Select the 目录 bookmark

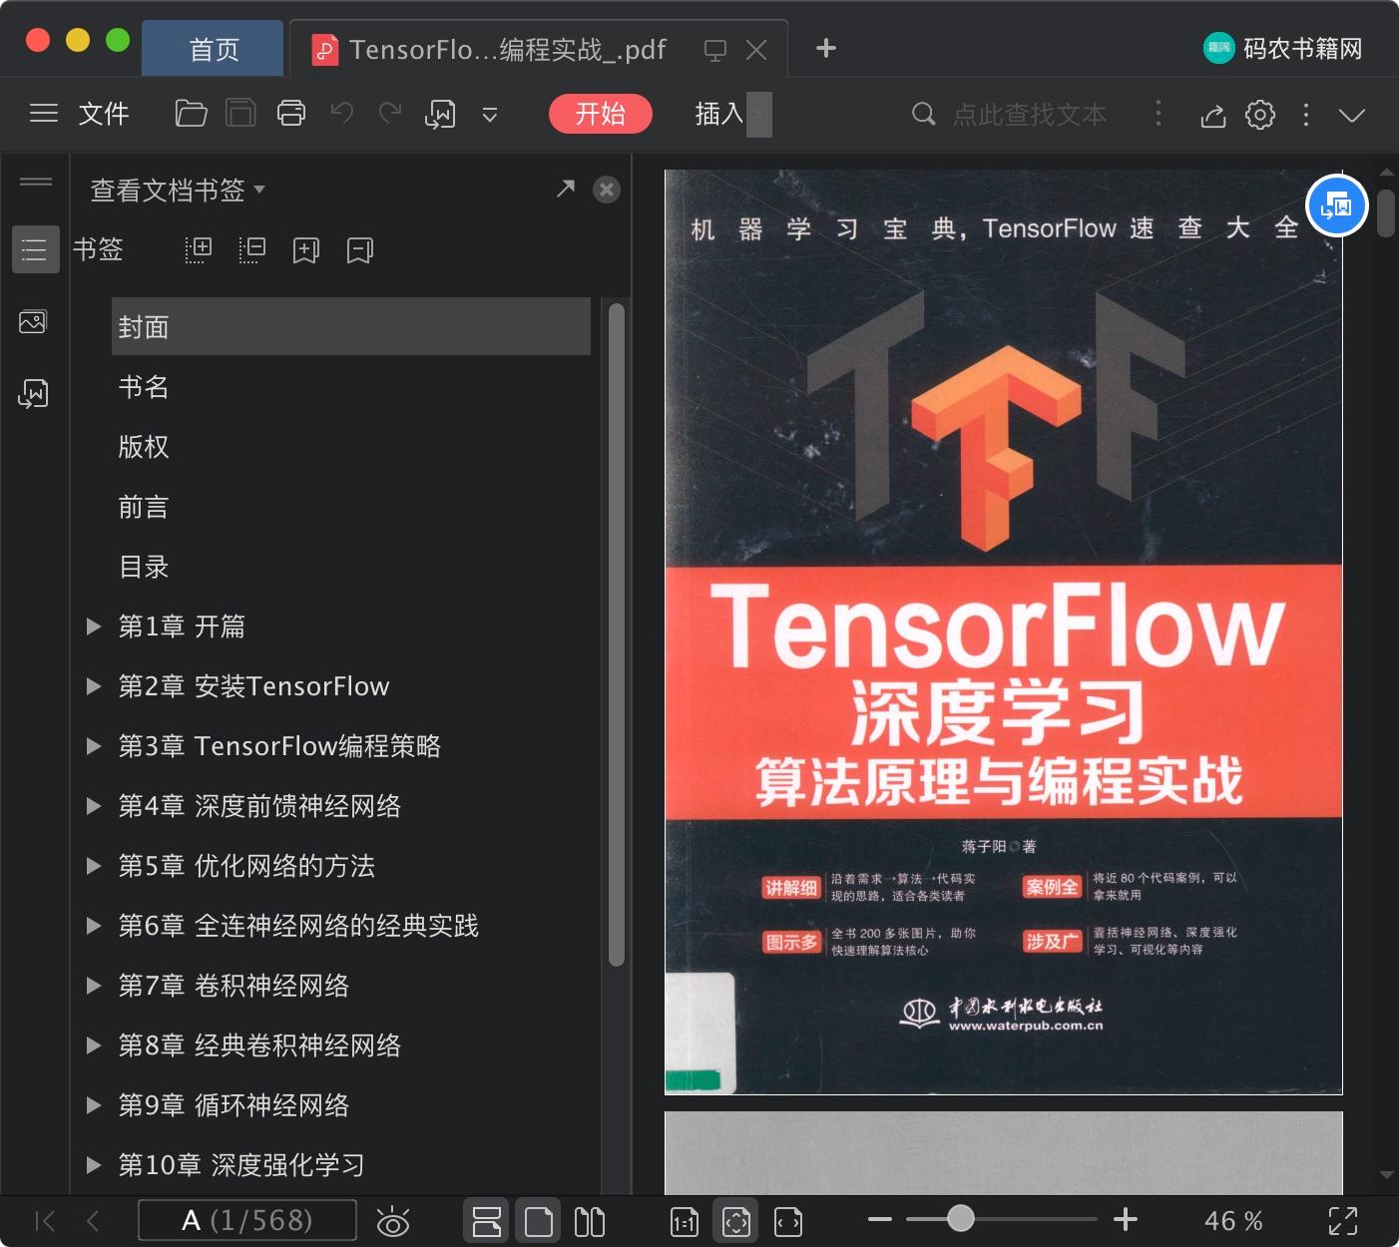144,567
